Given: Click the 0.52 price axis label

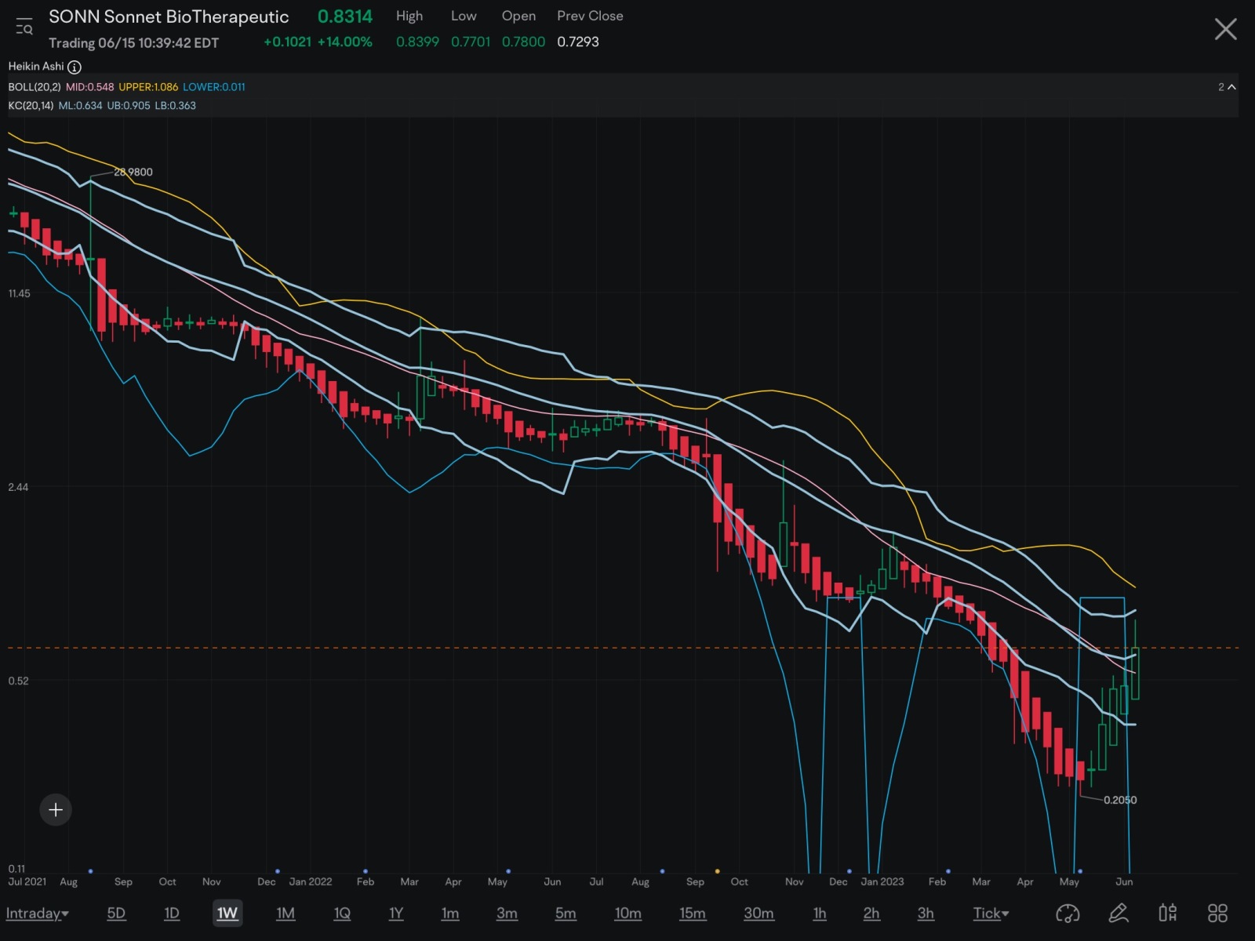Looking at the screenshot, I should coord(18,681).
